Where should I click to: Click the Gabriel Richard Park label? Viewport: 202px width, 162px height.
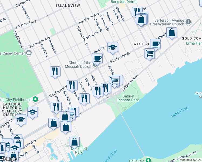130,98
